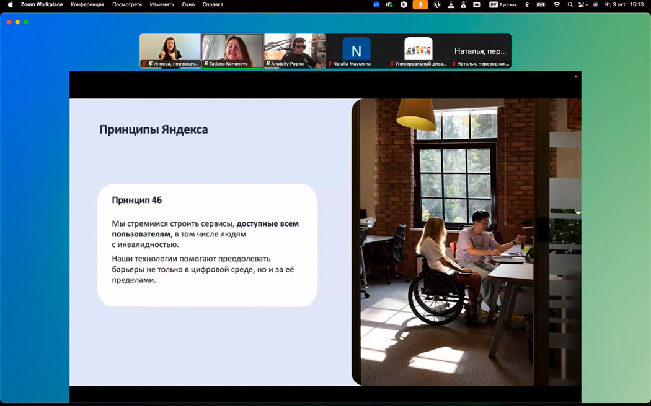This screenshot has height=406, width=651.
Task: Switch the РУ Русская keyboard input source
Action: (x=503, y=4)
